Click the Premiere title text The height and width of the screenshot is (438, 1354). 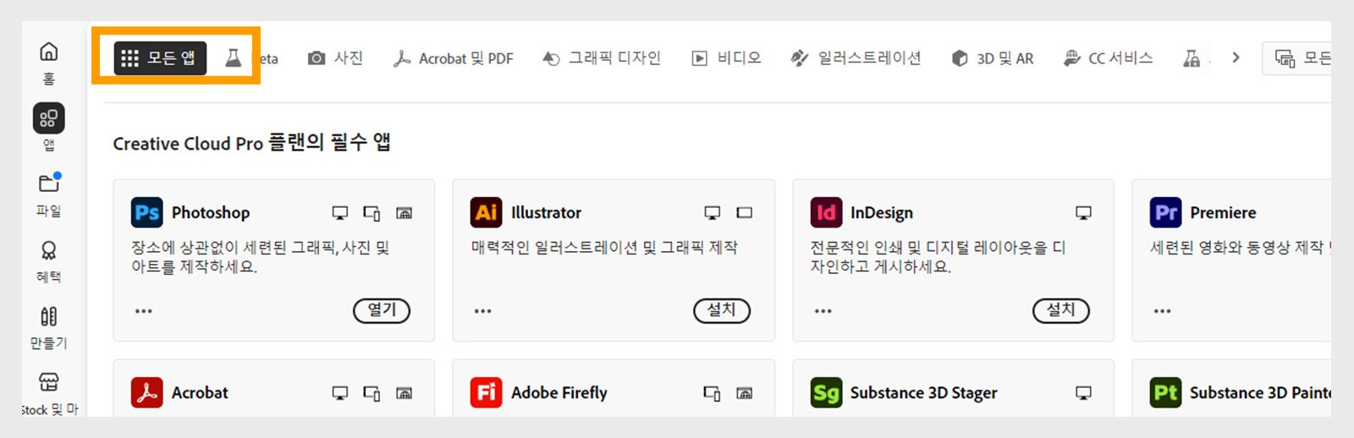coord(1223,213)
